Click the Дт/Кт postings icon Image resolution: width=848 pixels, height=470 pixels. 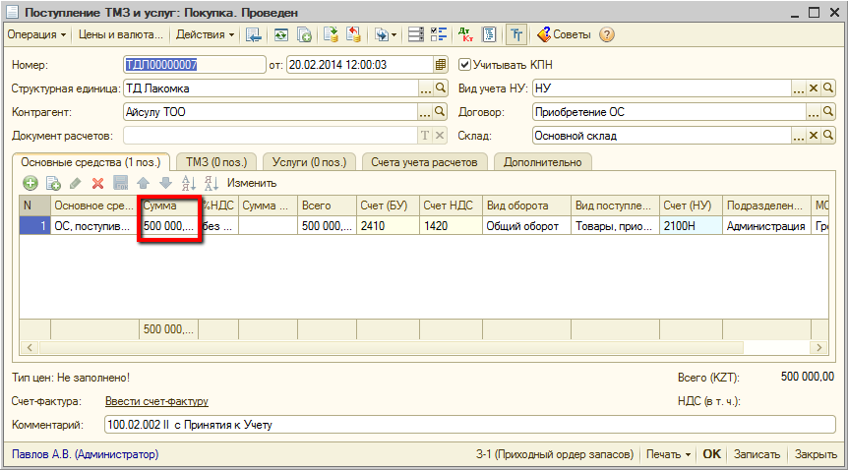466,34
